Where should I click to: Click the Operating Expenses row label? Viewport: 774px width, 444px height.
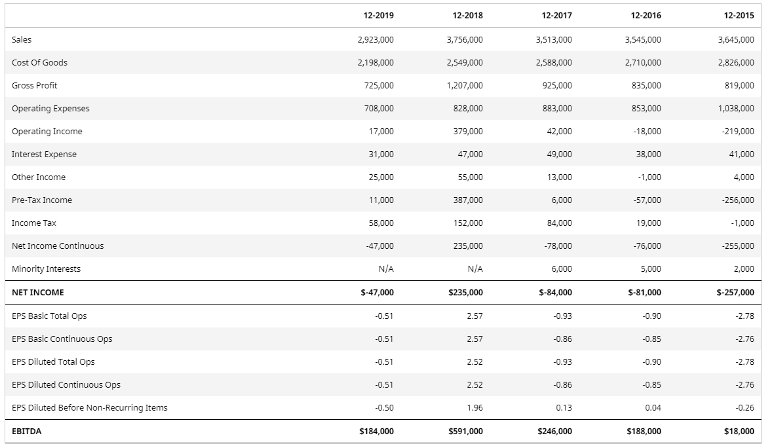coord(50,109)
